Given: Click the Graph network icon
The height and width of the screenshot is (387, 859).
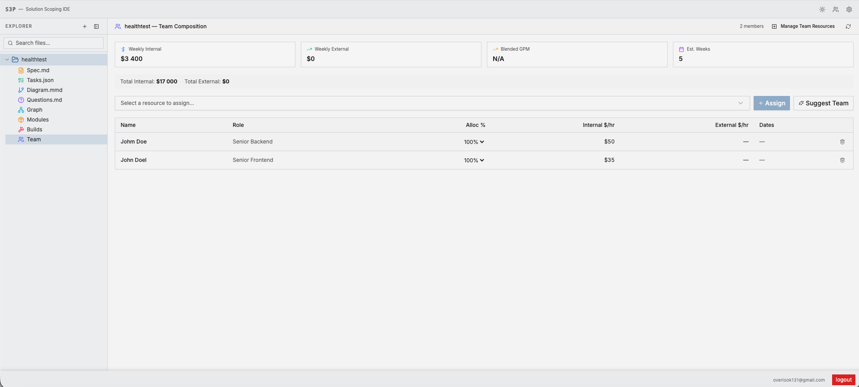Looking at the screenshot, I should (21, 110).
